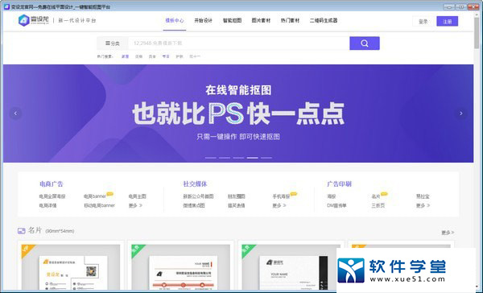Select the highlighted active banner indicator dash
The height and width of the screenshot is (293, 483).
(252, 158)
